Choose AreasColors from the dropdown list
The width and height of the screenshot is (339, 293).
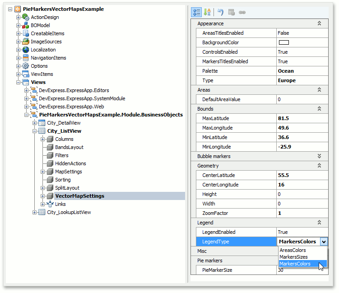tap(293, 250)
